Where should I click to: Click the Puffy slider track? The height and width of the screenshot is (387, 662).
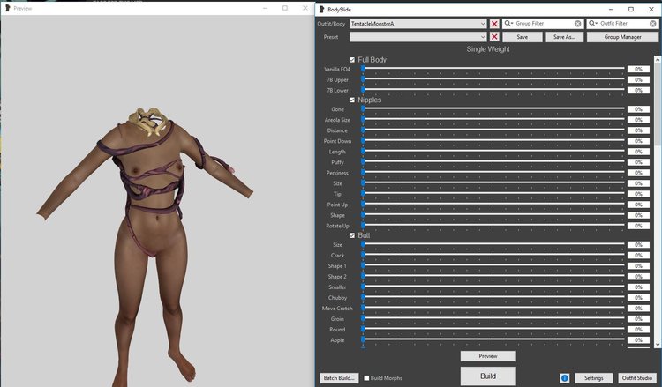click(x=493, y=161)
